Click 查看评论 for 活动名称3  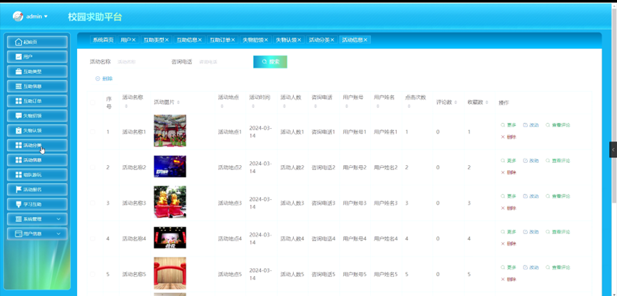click(x=558, y=196)
